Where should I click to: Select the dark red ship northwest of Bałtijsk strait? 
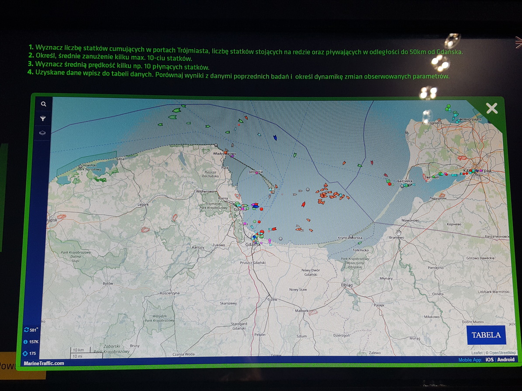(x=386, y=175)
